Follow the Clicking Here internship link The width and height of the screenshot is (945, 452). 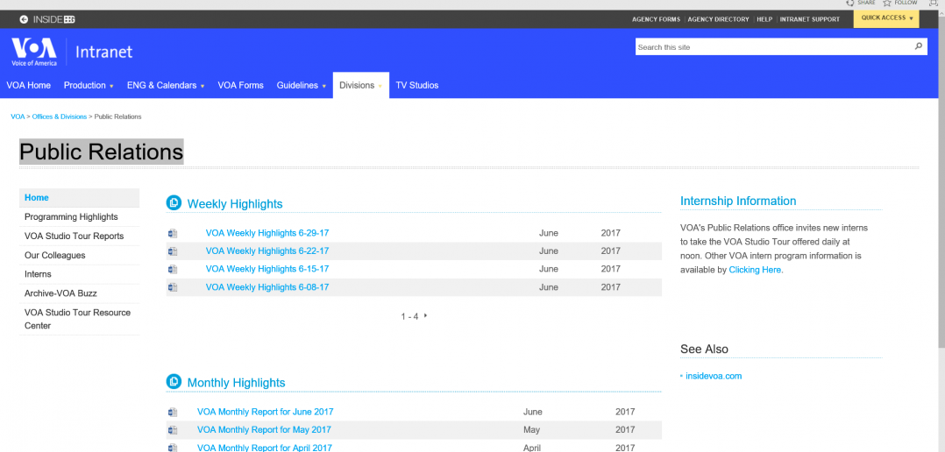(x=755, y=271)
